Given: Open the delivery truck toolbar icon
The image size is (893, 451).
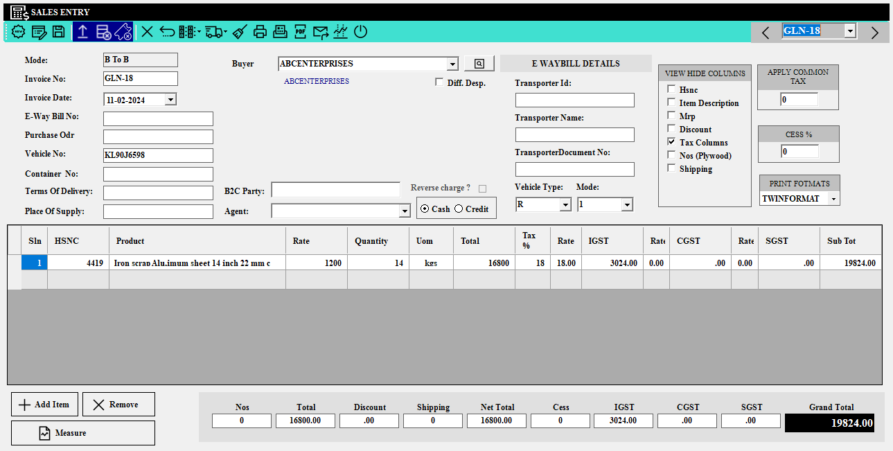Looking at the screenshot, I should tap(215, 31).
